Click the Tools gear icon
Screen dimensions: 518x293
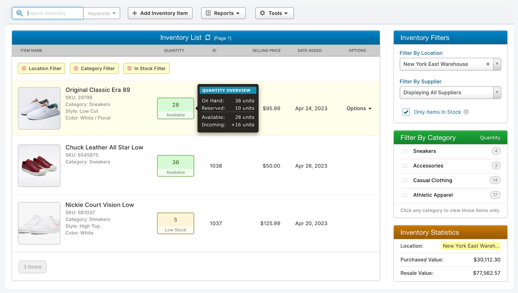point(263,13)
